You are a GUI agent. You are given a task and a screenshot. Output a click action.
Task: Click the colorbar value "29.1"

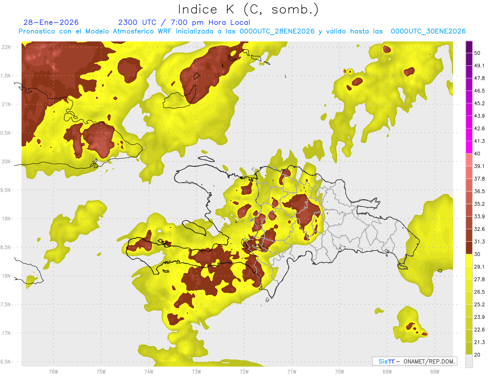pos(479,267)
